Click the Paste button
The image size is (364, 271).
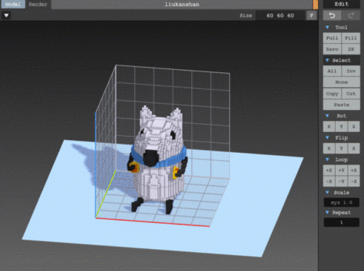point(341,105)
